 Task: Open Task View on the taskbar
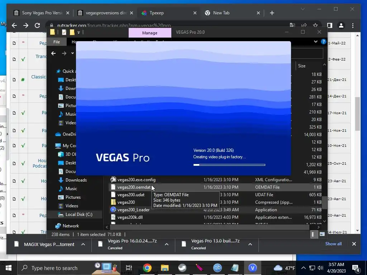(129, 268)
